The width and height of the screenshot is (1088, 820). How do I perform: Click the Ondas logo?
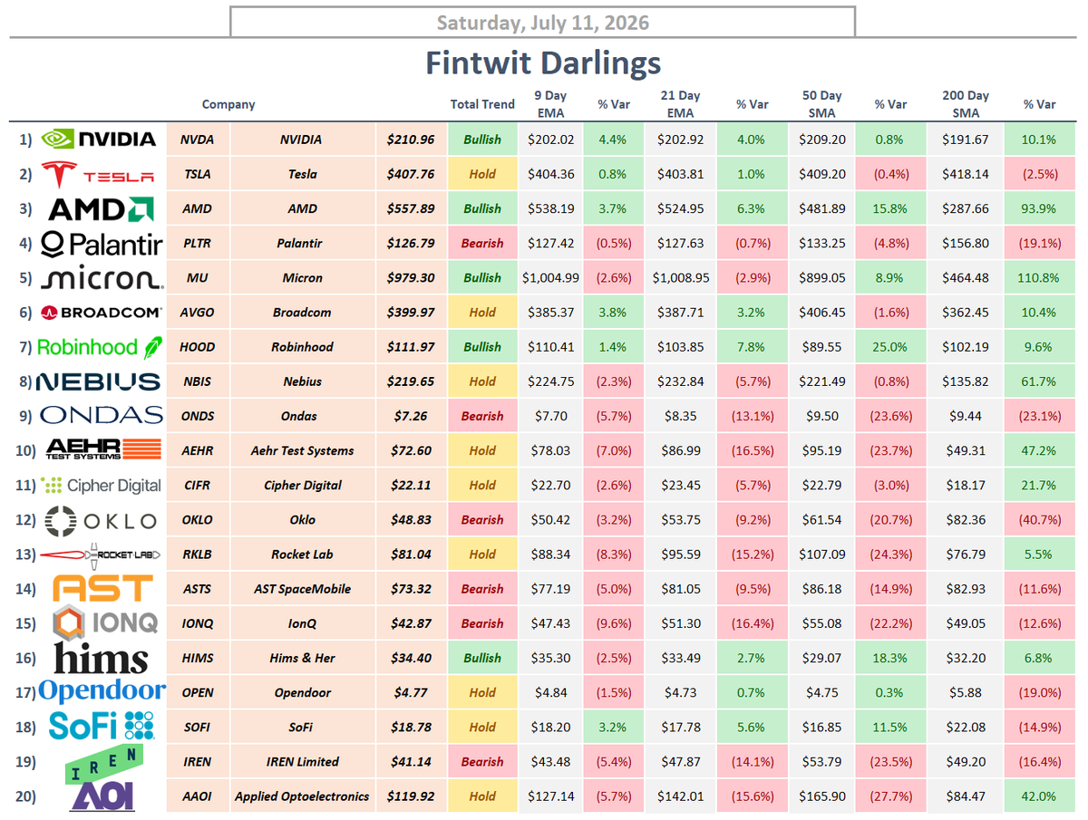tap(102, 416)
